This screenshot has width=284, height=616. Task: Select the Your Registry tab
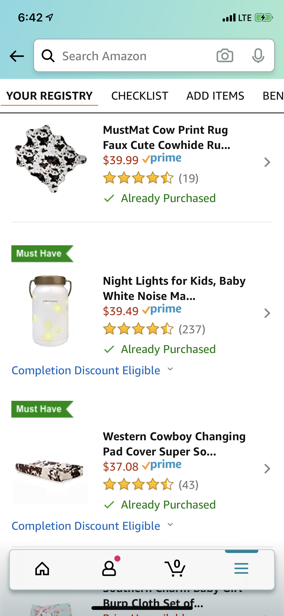click(49, 96)
